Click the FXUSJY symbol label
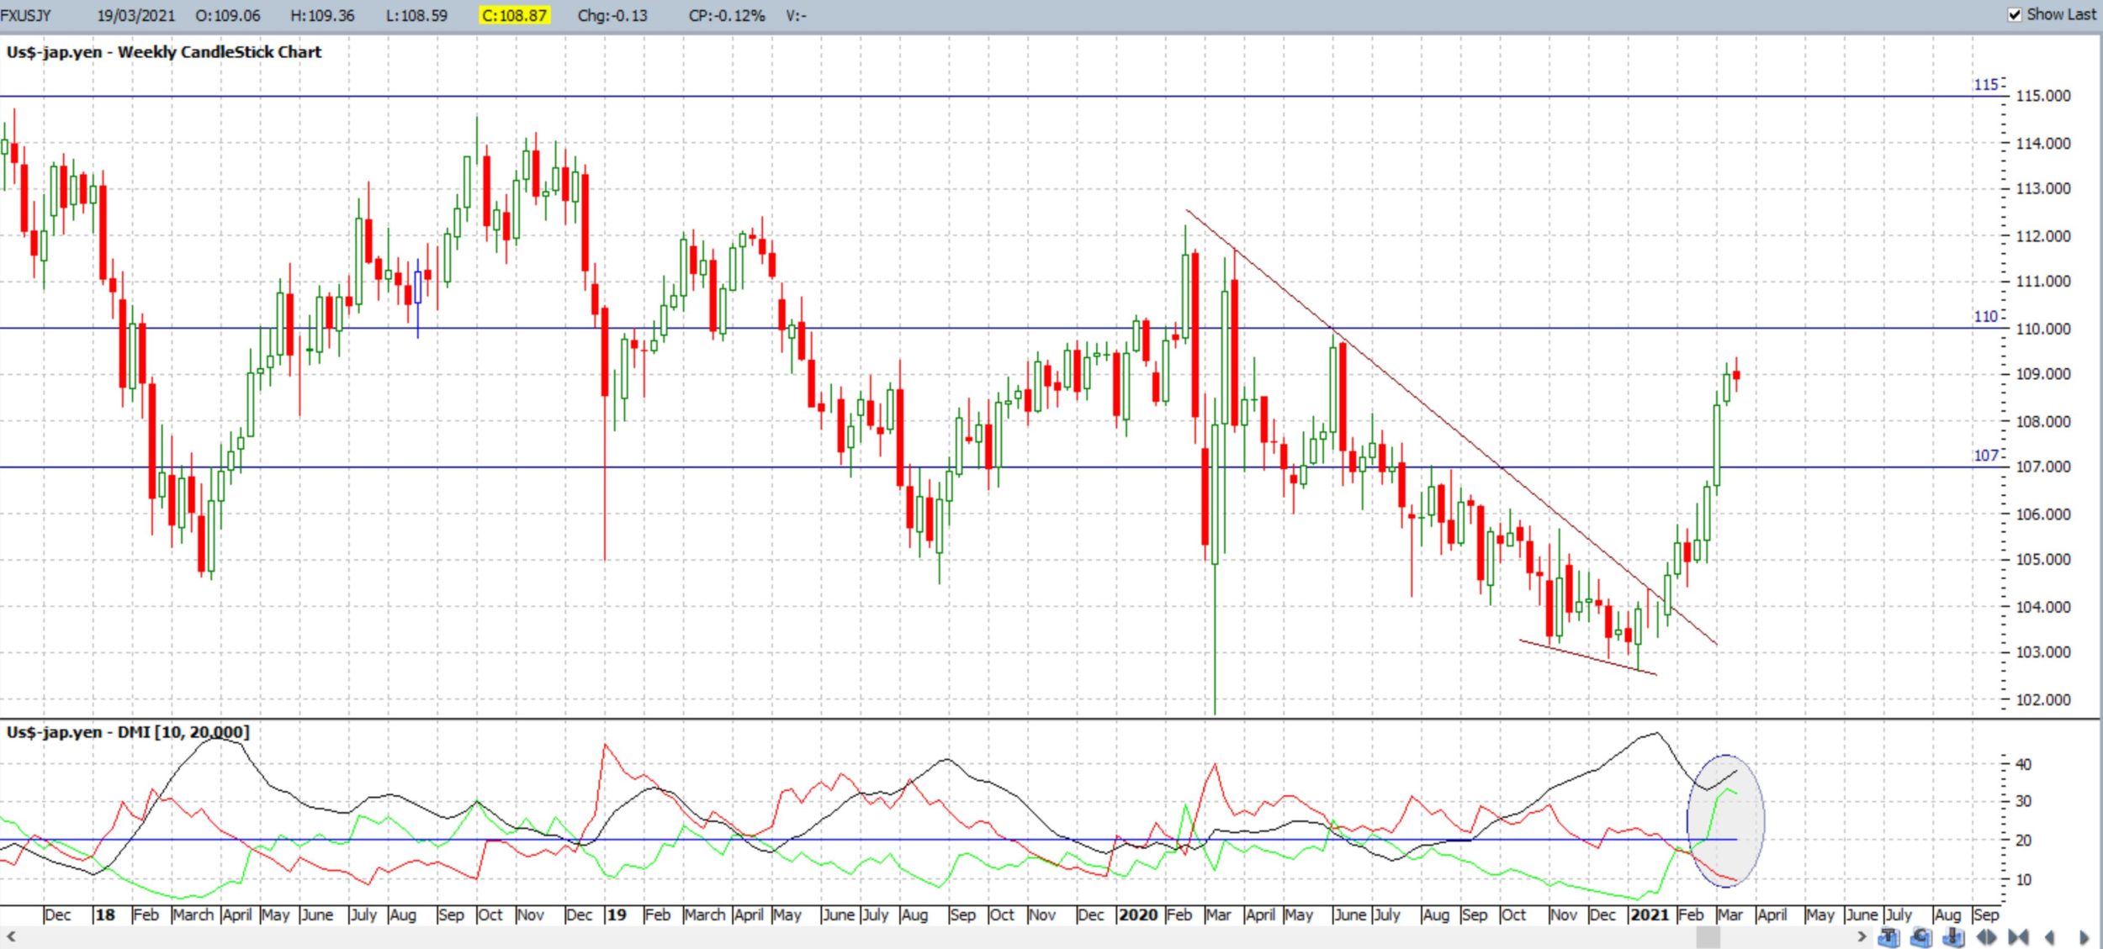 click(26, 16)
